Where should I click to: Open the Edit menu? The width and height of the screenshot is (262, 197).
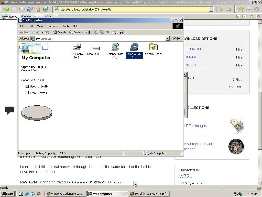tap(31, 26)
